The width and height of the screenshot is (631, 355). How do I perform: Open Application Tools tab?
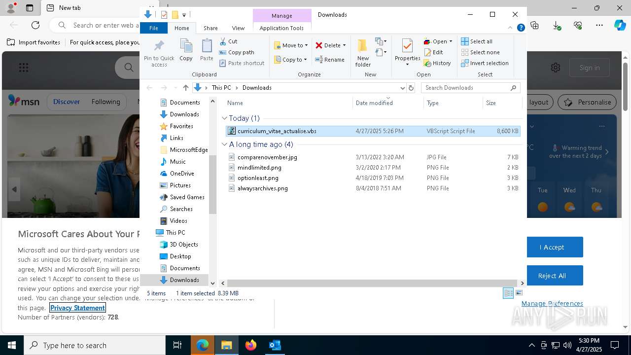pos(281,28)
